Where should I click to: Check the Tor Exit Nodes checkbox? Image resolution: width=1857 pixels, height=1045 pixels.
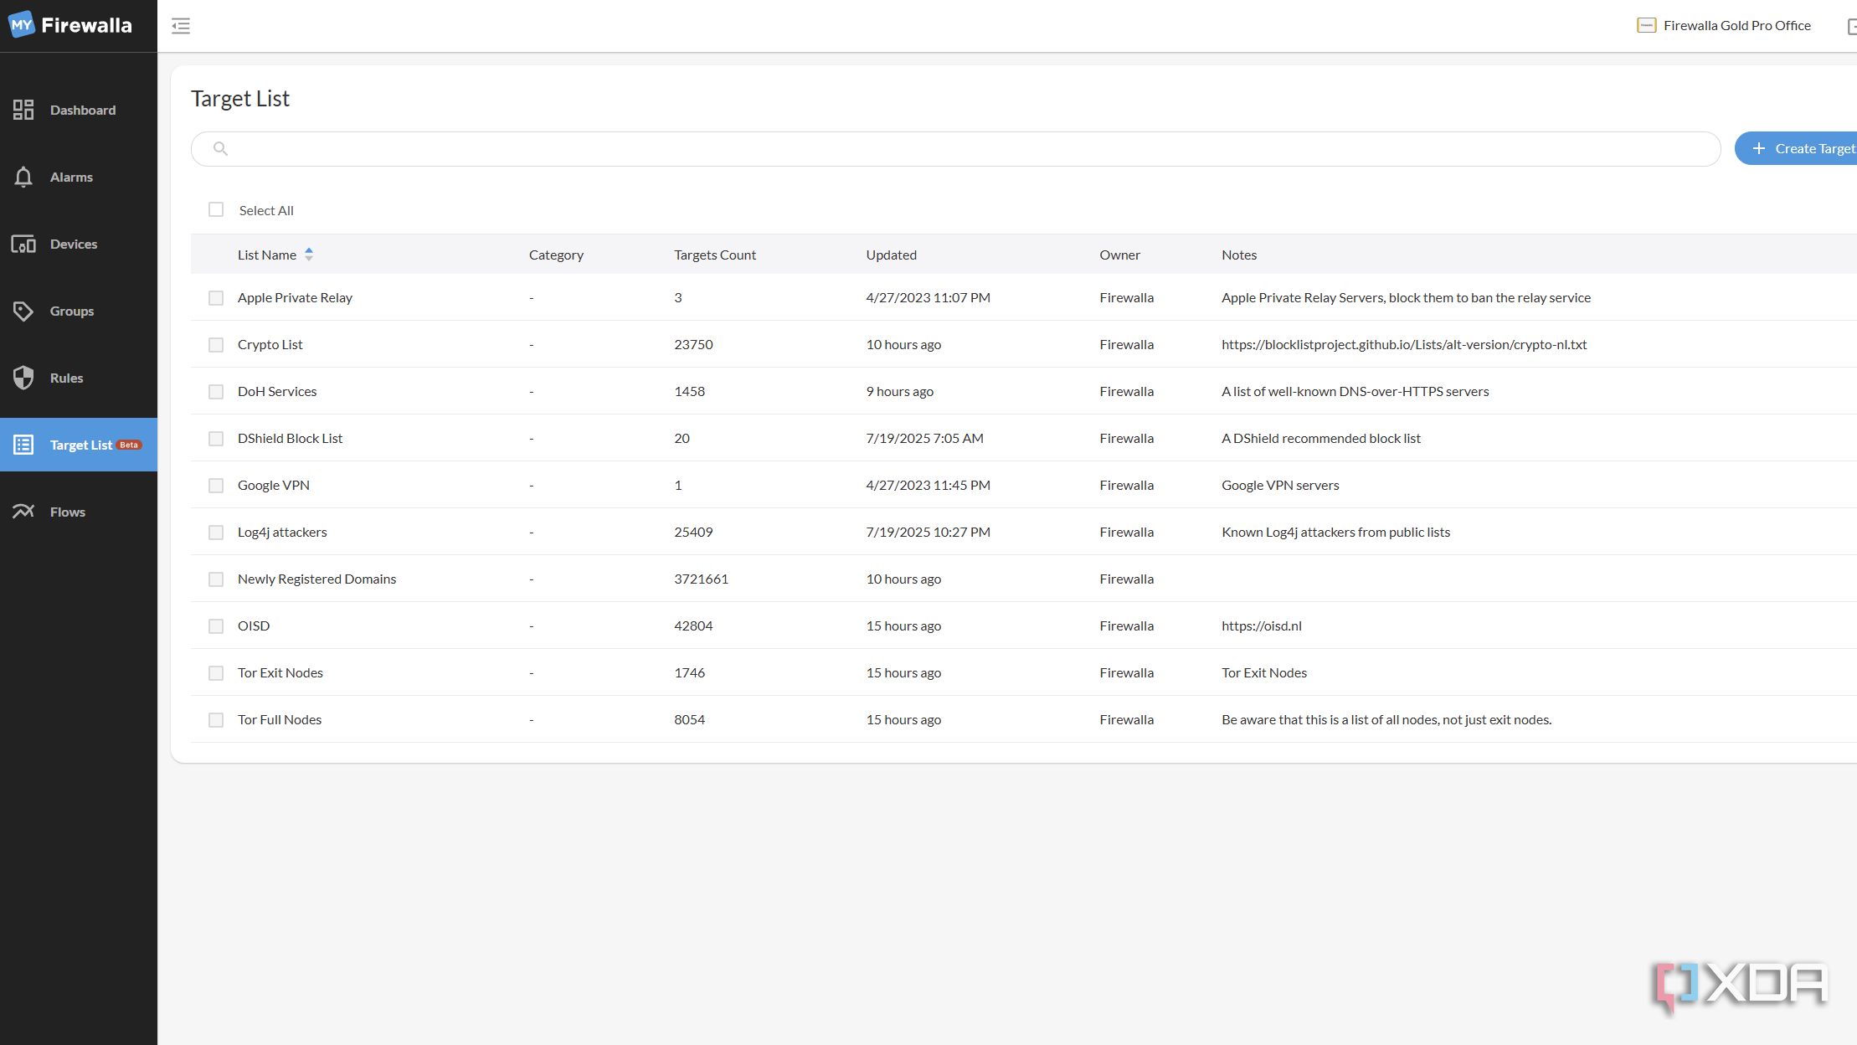point(216,673)
